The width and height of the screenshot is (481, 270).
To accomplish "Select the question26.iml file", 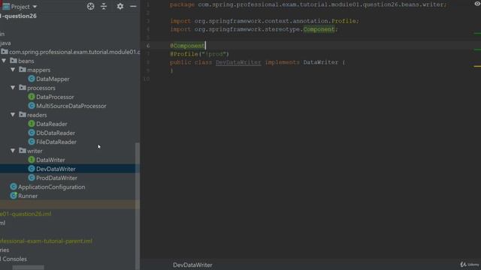I will click(26, 214).
